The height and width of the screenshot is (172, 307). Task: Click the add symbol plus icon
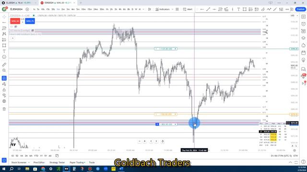(27, 9)
